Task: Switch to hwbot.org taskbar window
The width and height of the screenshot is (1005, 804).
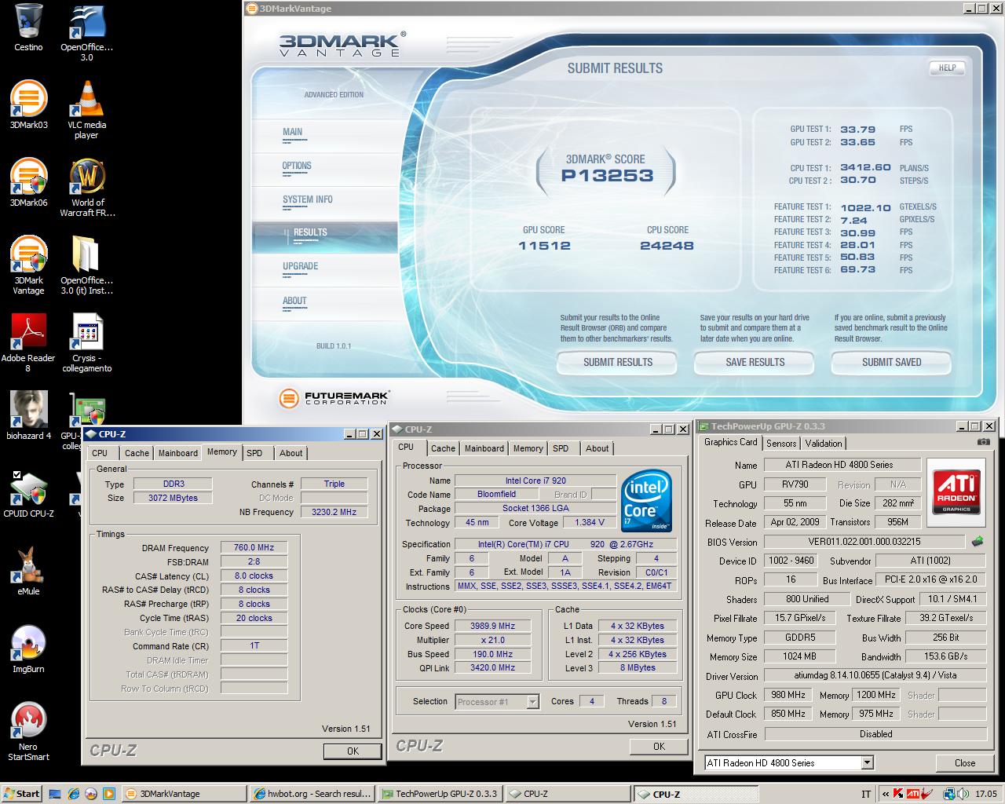Action: 311,794
